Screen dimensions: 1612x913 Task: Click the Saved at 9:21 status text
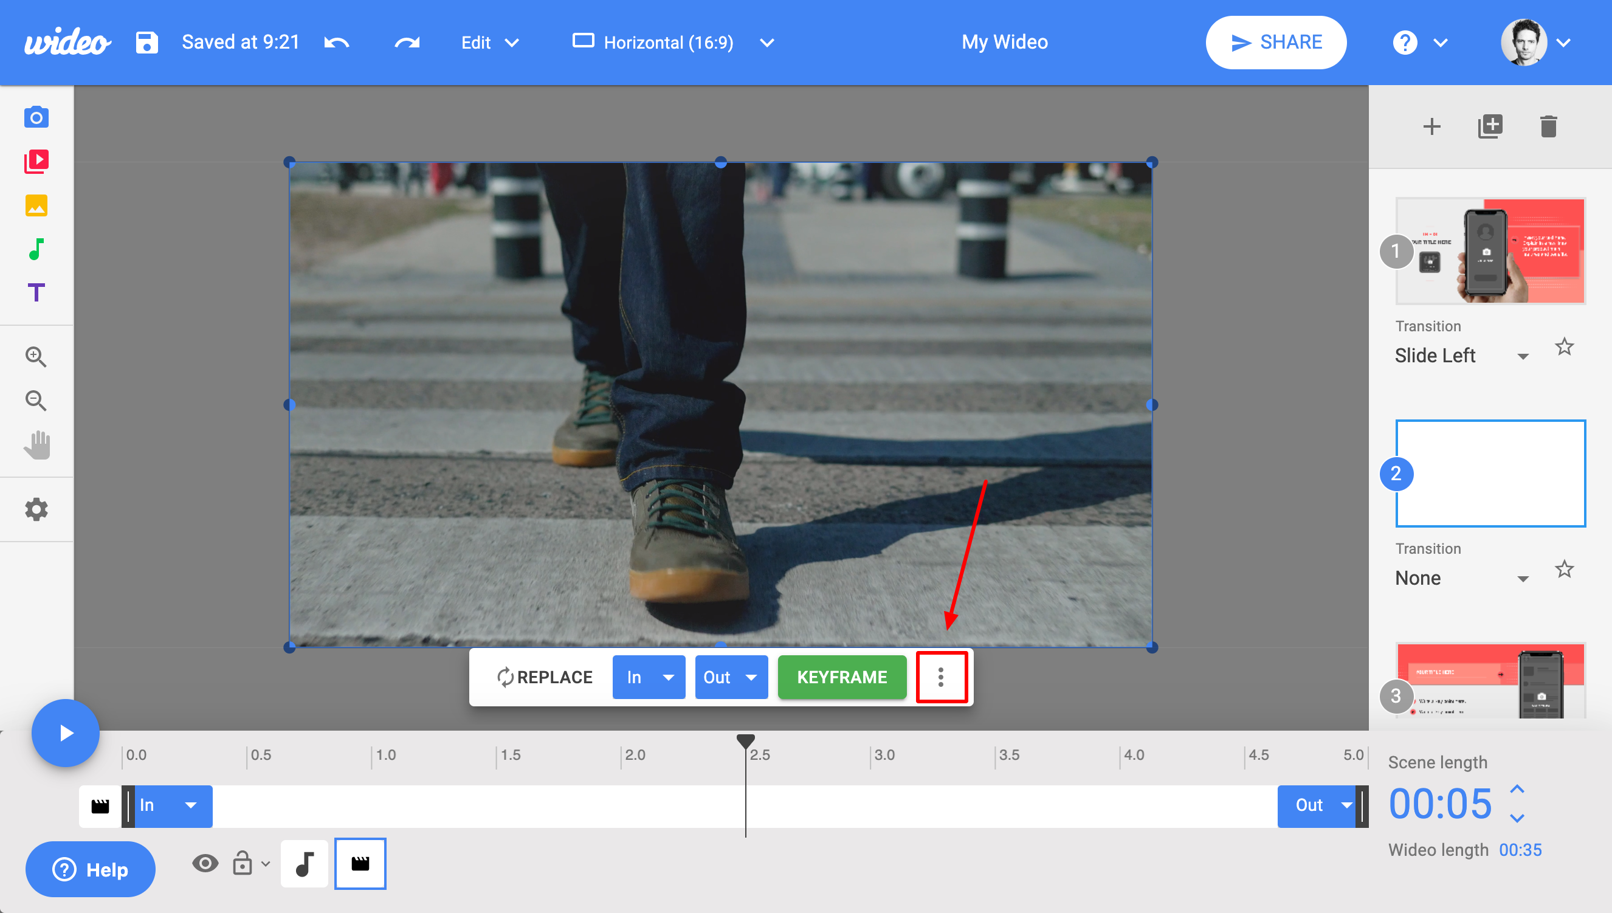click(x=241, y=42)
